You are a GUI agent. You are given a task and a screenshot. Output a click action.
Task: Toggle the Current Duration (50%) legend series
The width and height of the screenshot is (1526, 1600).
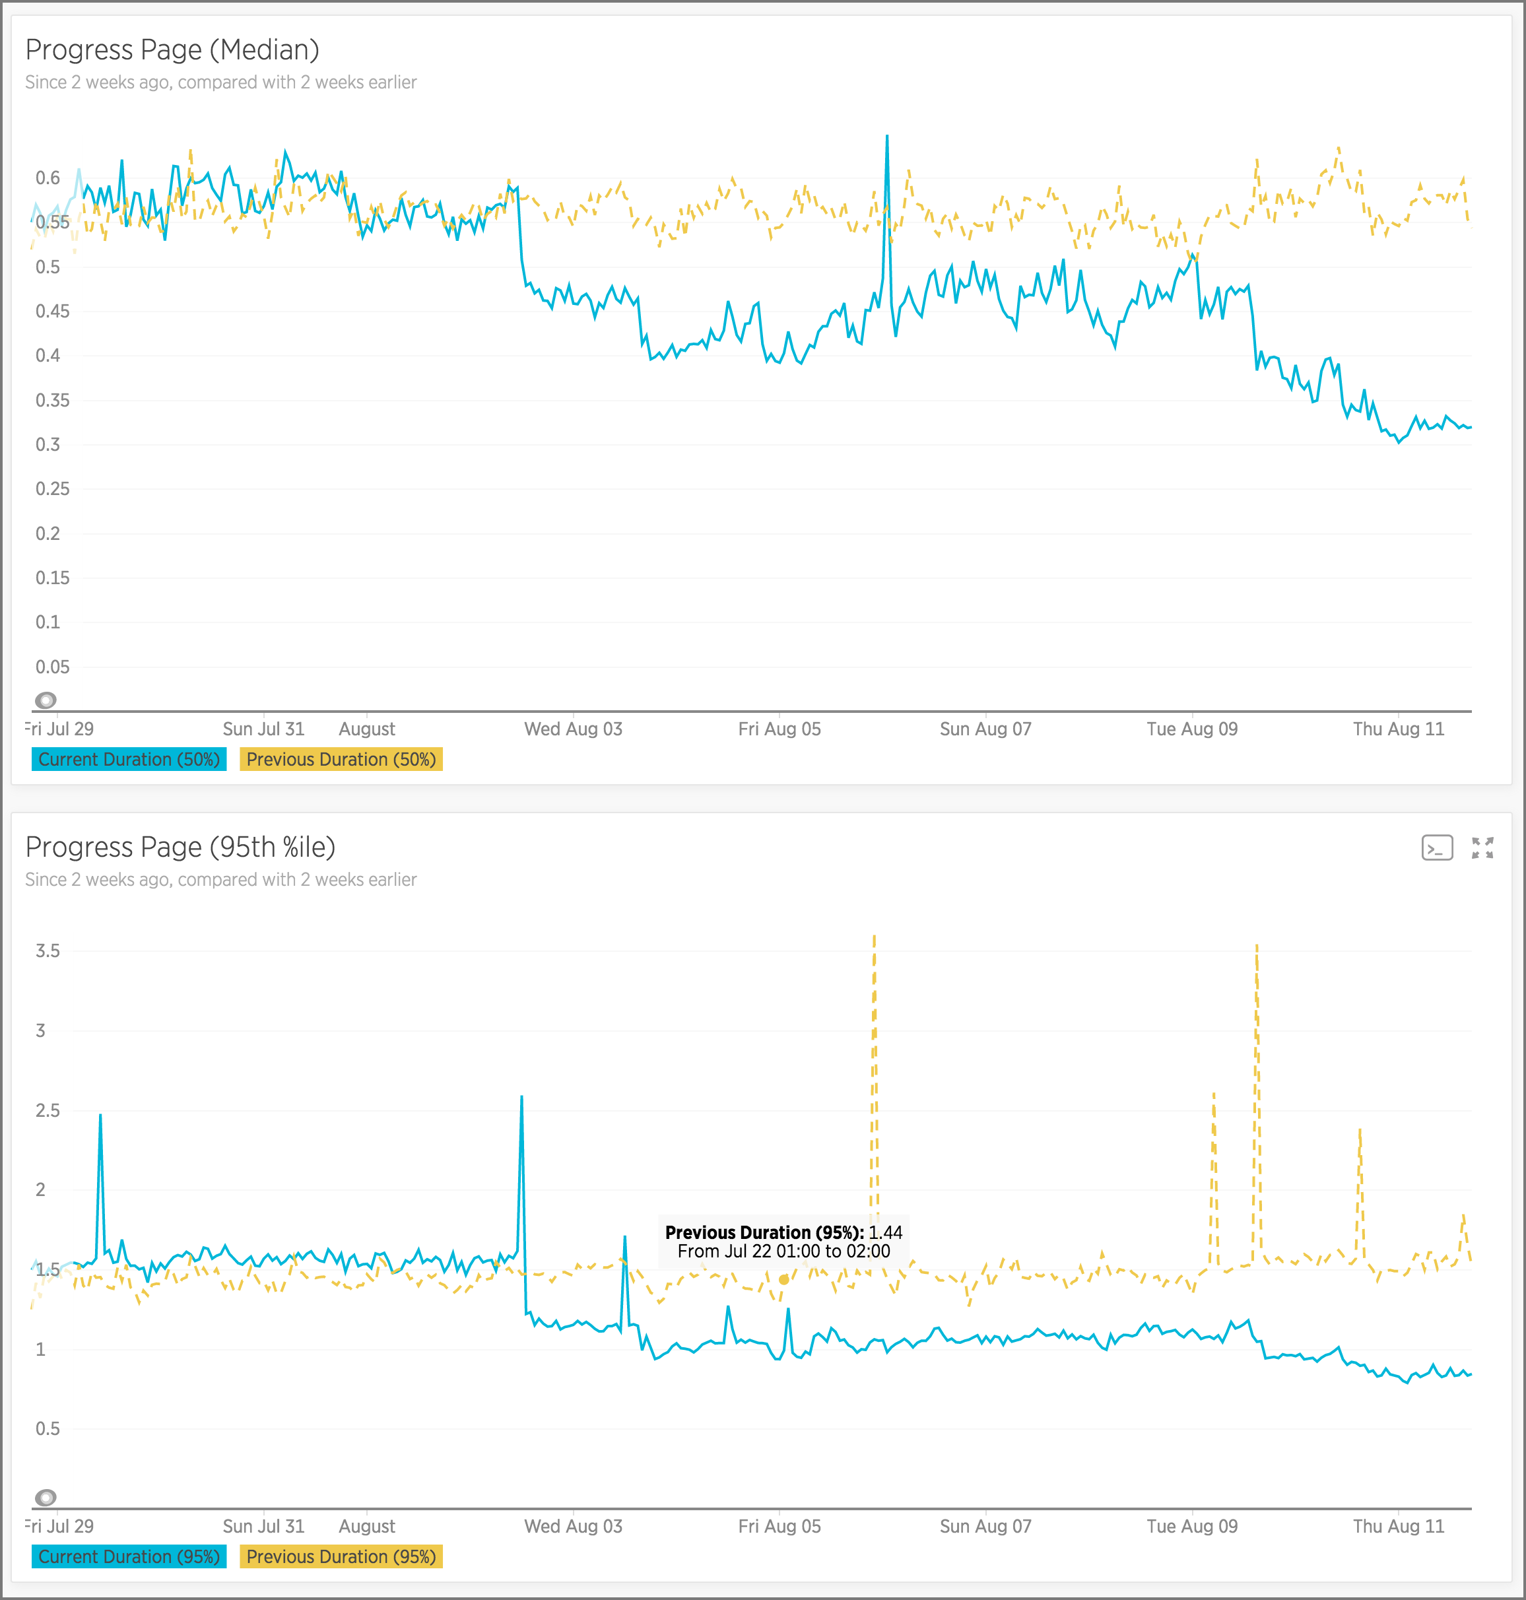click(x=129, y=759)
